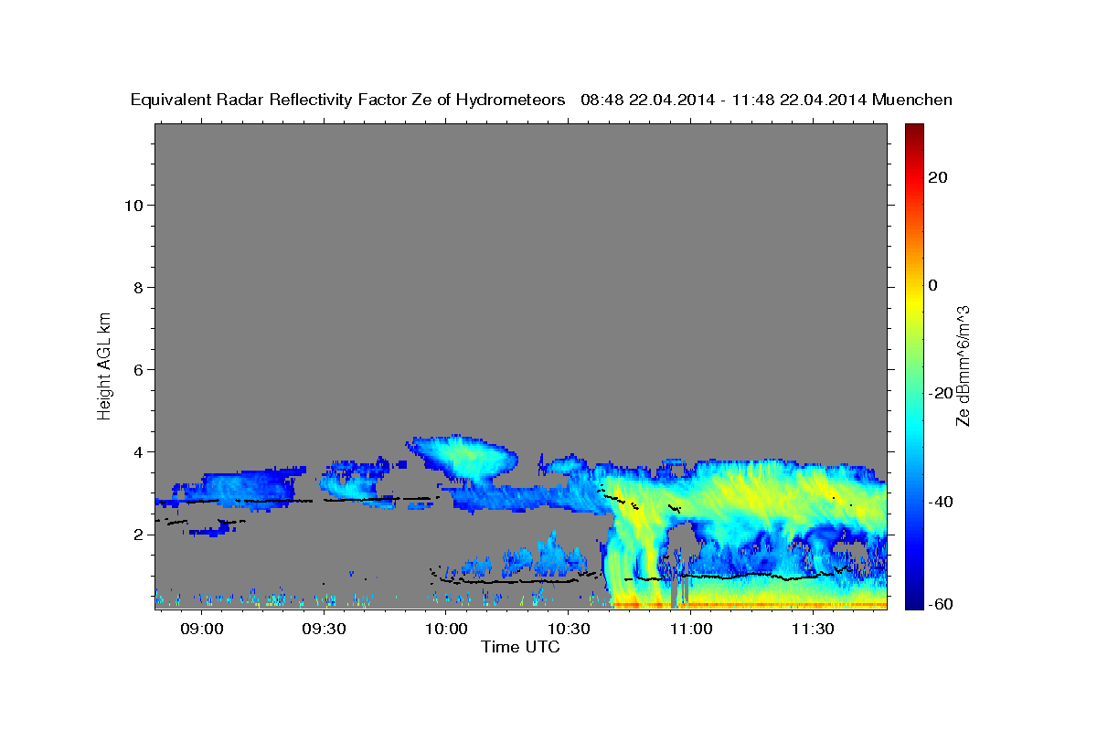Click the height label 4
The image size is (1097, 731).
138,451
